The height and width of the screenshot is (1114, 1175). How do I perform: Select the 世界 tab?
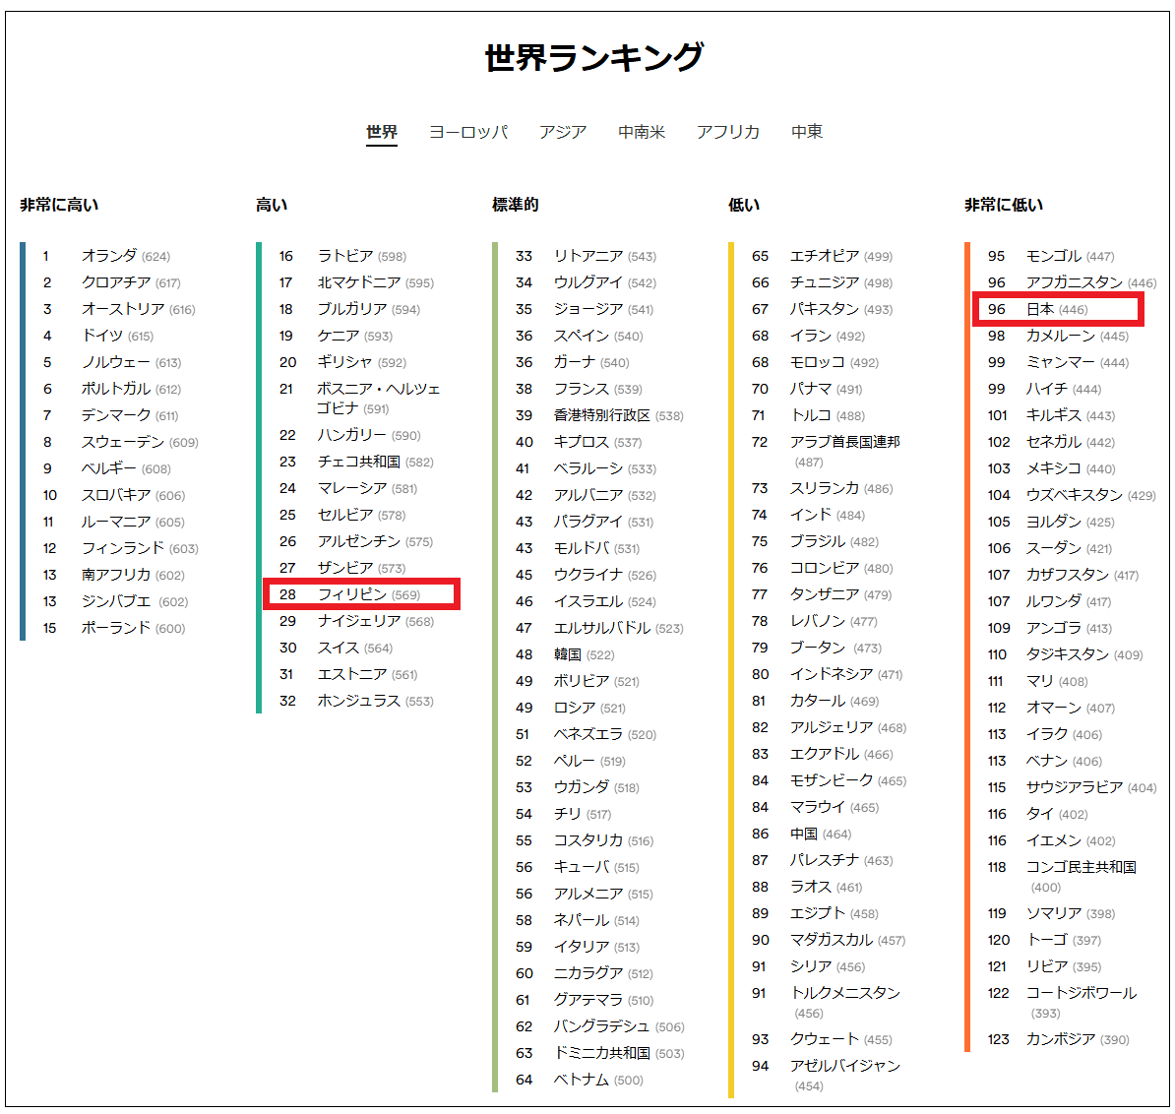[382, 133]
